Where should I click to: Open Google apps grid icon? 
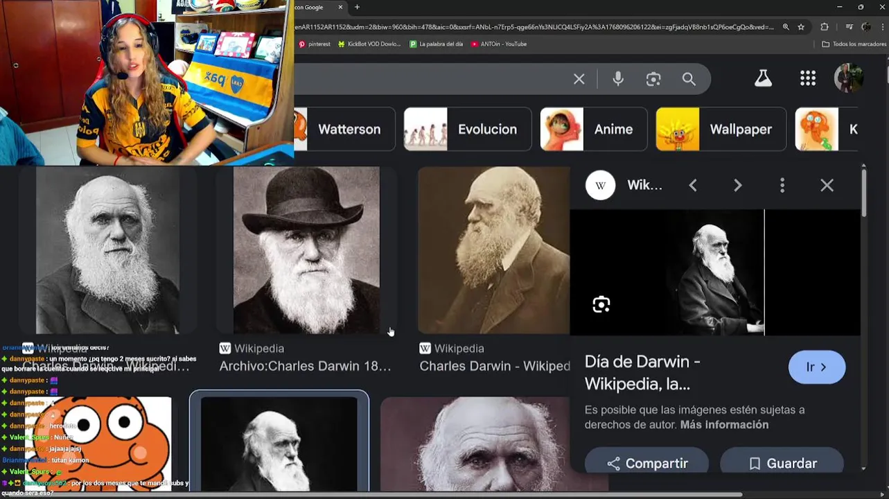coord(808,78)
